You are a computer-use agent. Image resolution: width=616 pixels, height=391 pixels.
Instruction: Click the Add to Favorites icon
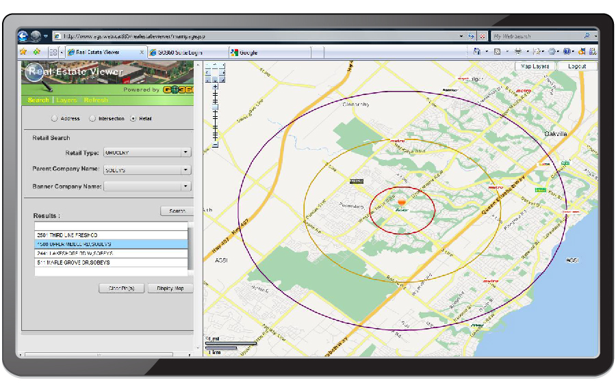click(x=37, y=52)
